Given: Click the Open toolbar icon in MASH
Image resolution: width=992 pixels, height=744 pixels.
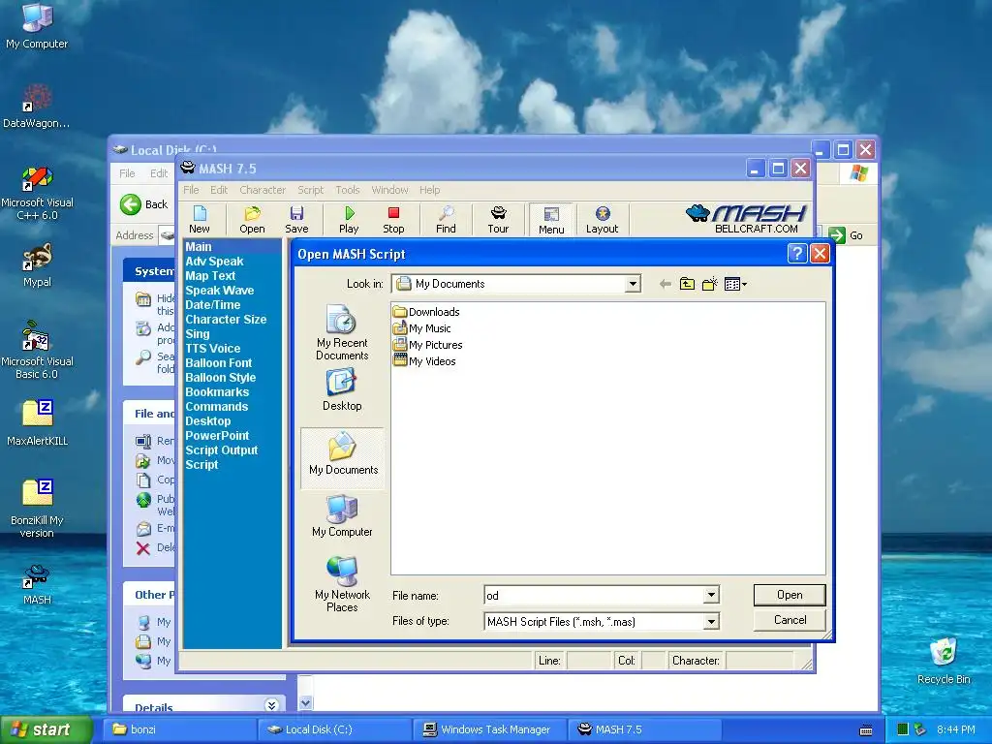Looking at the screenshot, I should click(252, 219).
